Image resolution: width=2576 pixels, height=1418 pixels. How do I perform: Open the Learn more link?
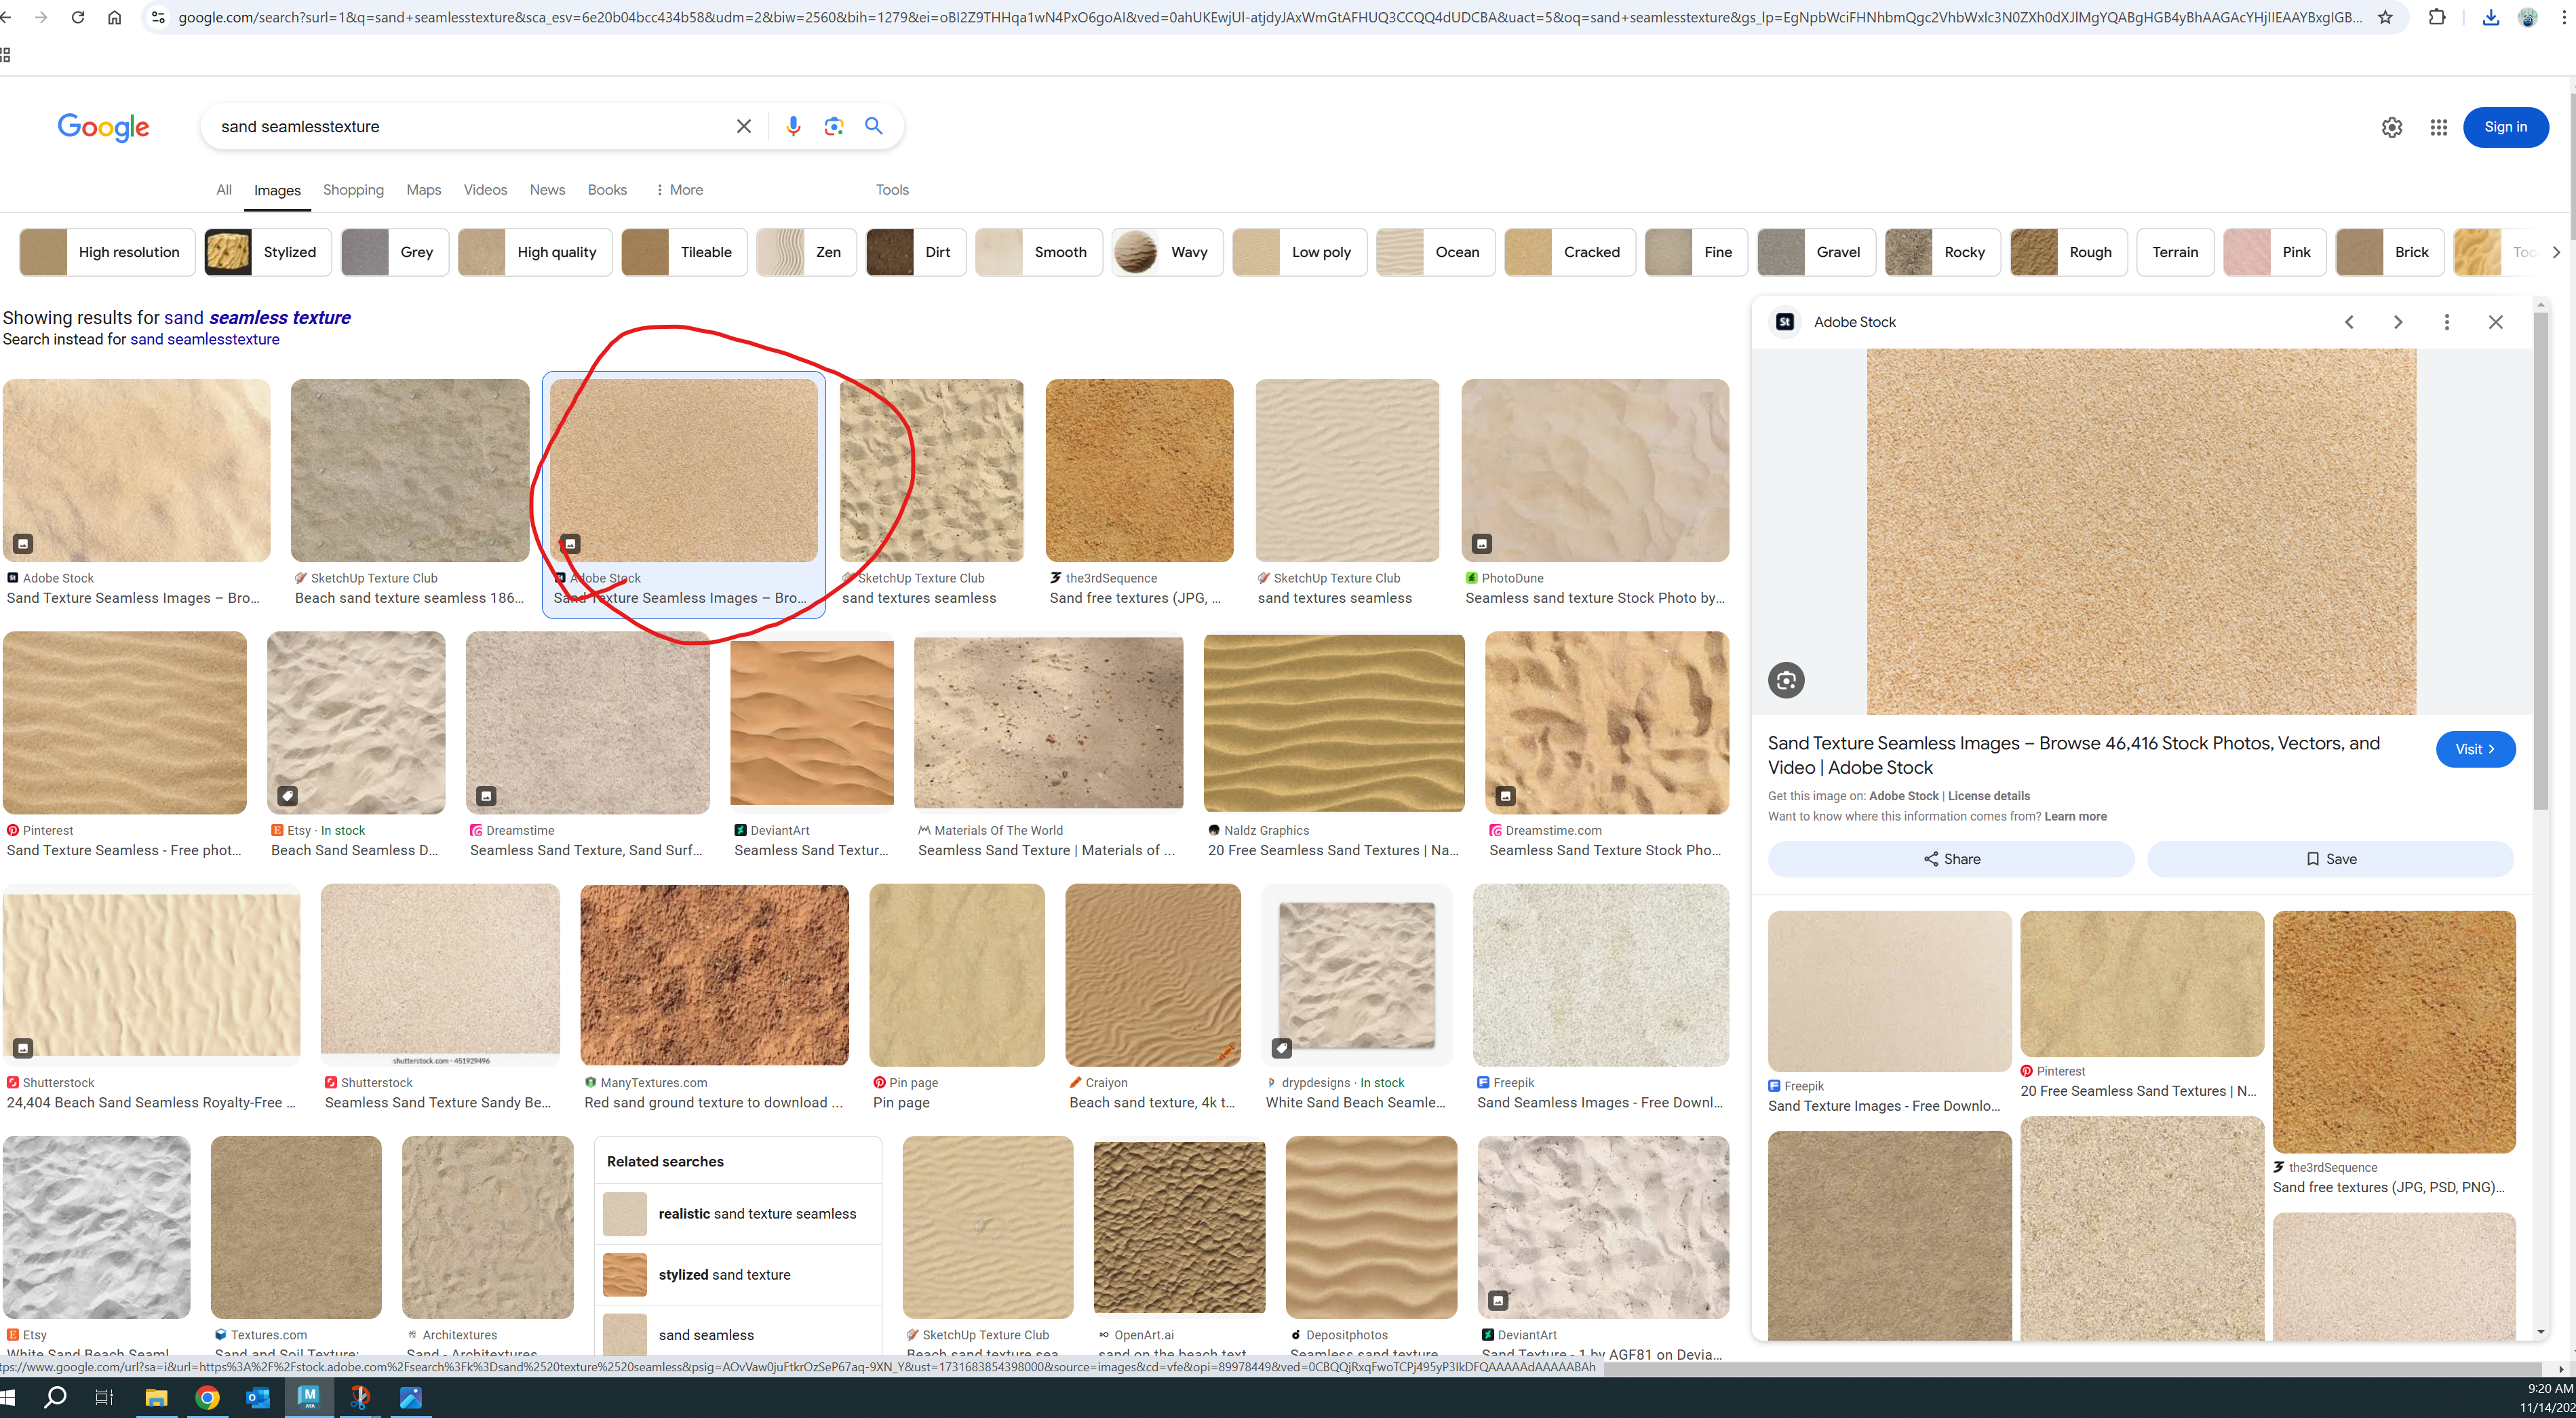[2075, 816]
